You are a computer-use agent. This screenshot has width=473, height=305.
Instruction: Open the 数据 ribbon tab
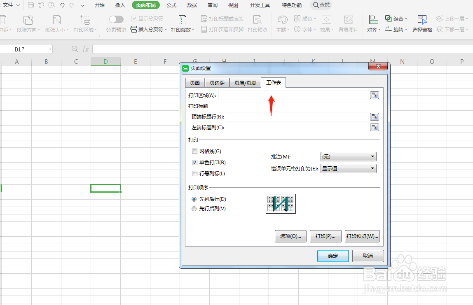192,5
